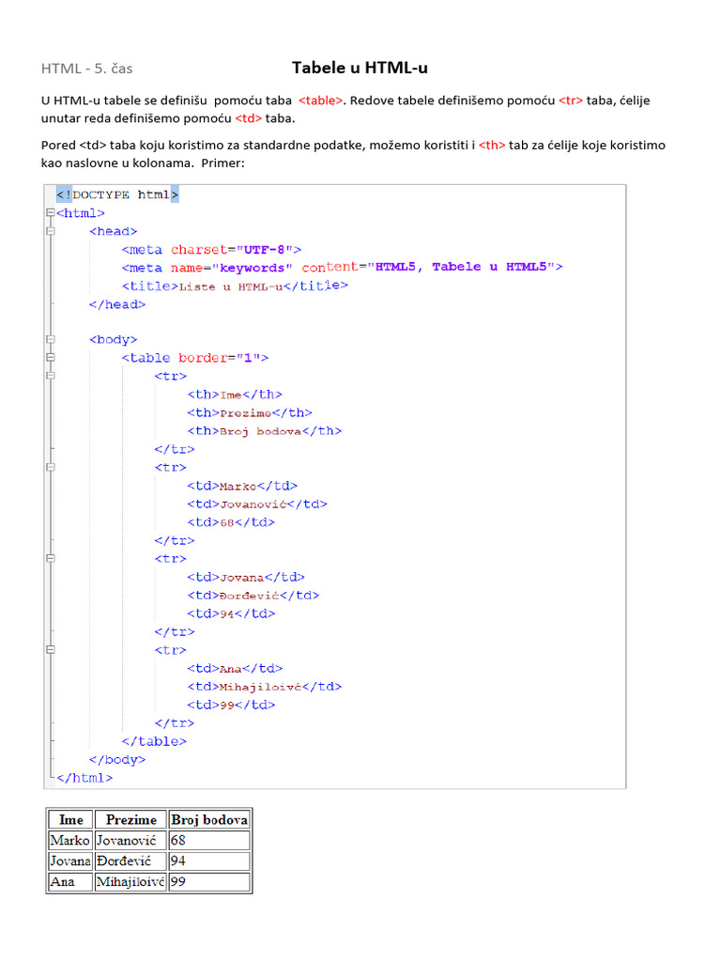The height and width of the screenshot is (962, 721).
Task: Collapse the <html> fold marker in gutter
Action: click(x=50, y=212)
